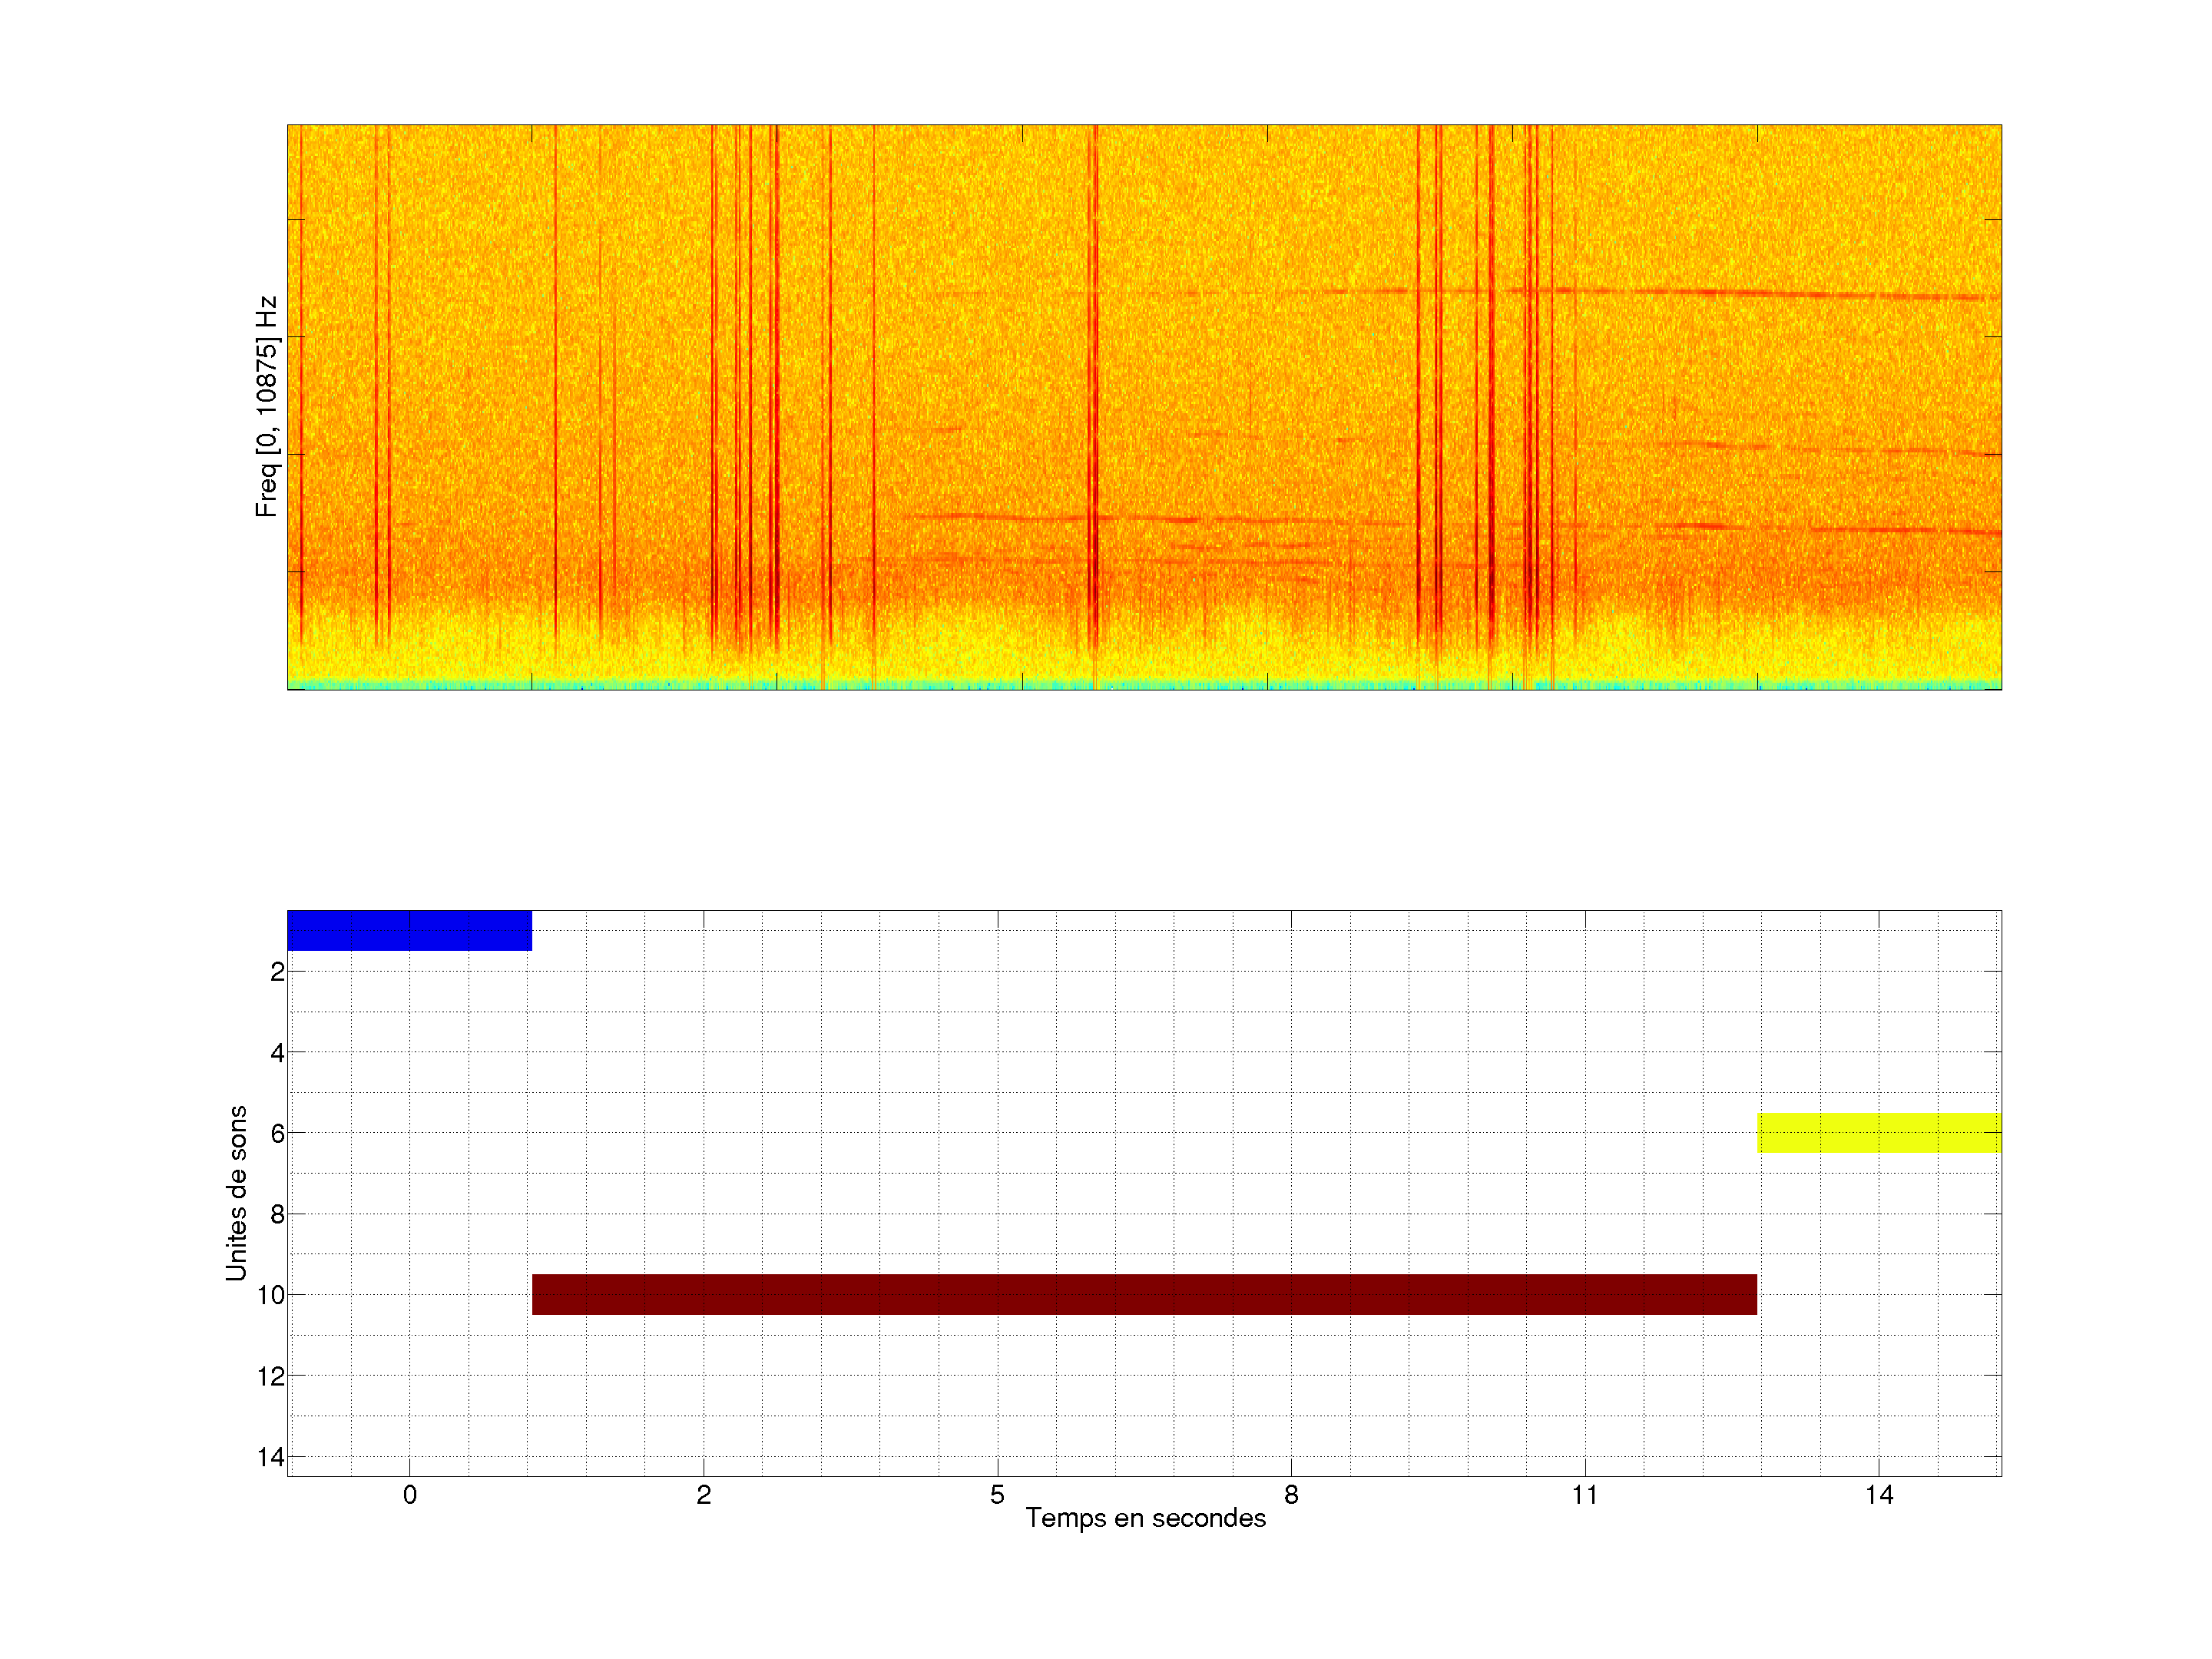Viewport: 2212px width, 1659px height.
Task: Click the 'Temps en secondes' axis label
Action: click(x=1145, y=1518)
